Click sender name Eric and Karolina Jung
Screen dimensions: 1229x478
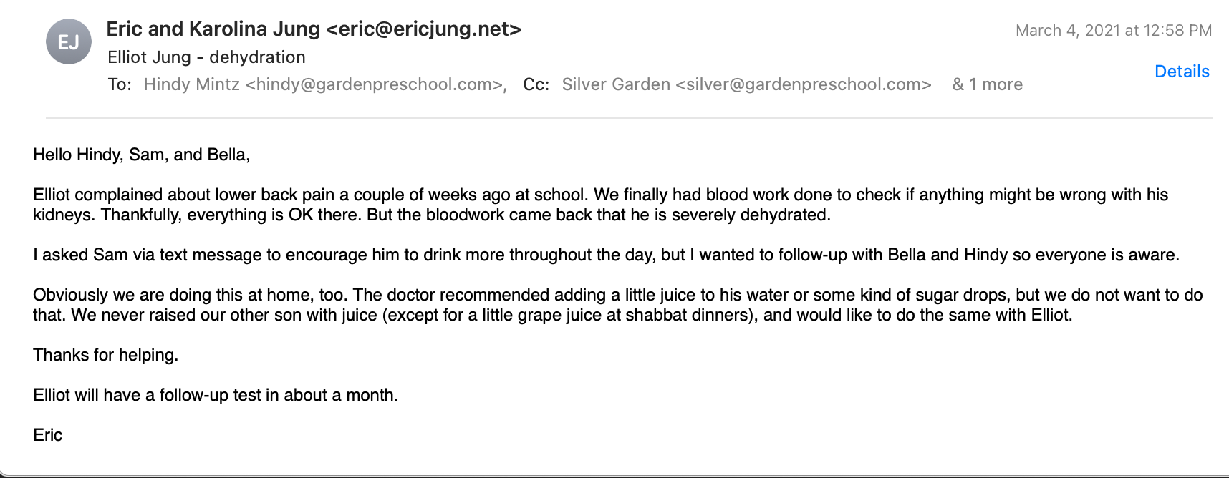213,29
